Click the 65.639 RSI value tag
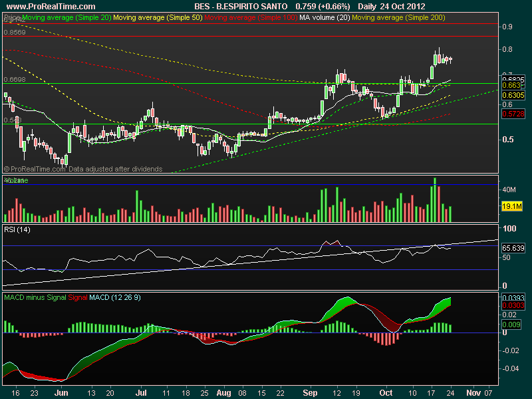Screen dimensions: 532x399 click(x=513, y=247)
